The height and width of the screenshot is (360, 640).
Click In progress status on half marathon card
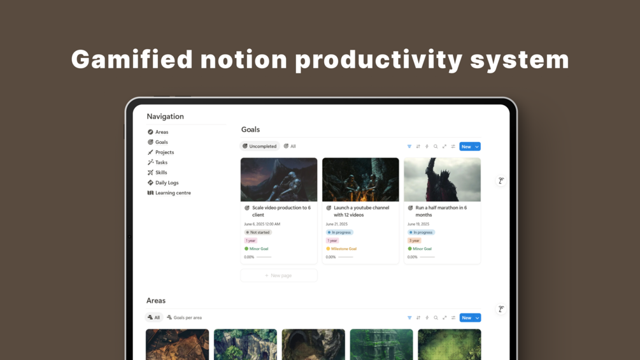point(421,232)
